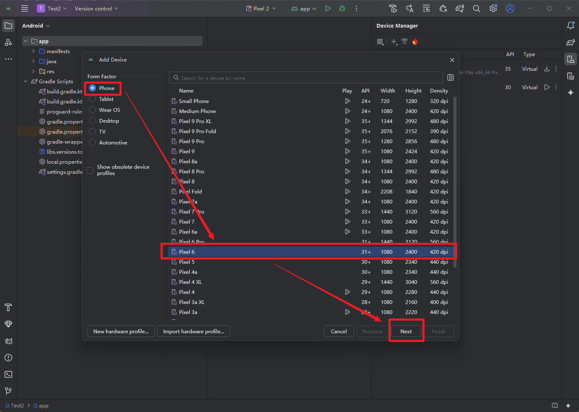This screenshot has height=412, width=579.
Task: Click the add device plus icon
Action: pos(394,42)
